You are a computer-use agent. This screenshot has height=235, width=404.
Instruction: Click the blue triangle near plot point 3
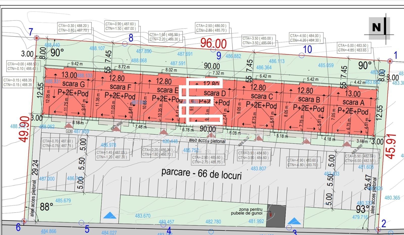(294, 221)
